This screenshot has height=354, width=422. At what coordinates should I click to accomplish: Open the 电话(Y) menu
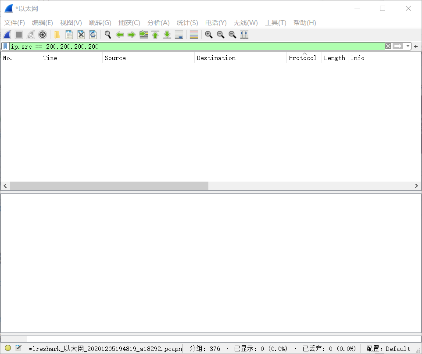point(216,23)
